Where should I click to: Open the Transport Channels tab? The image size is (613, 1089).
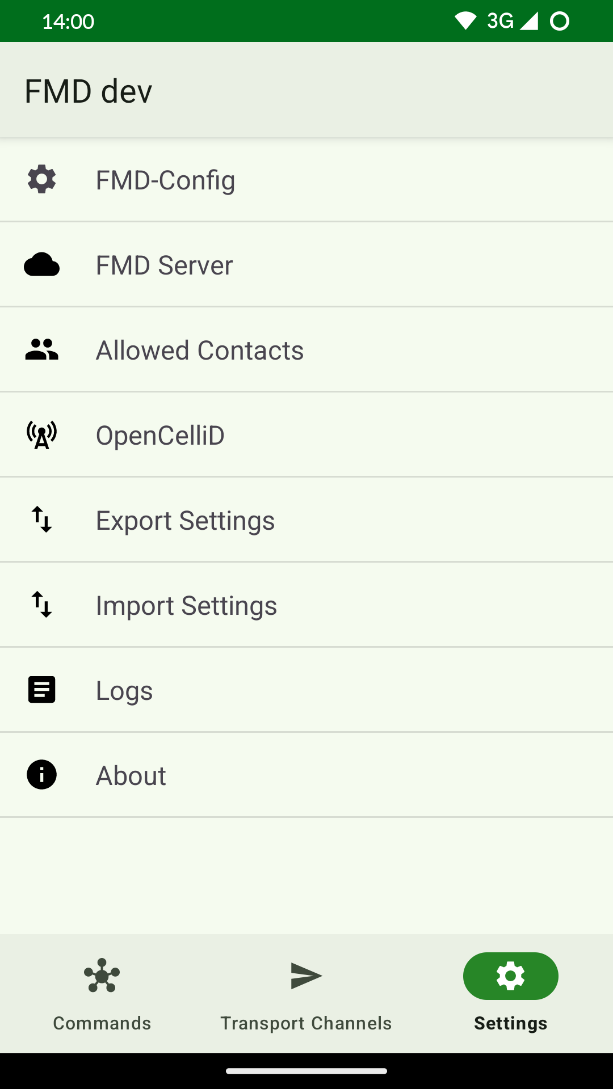pyautogui.click(x=306, y=994)
